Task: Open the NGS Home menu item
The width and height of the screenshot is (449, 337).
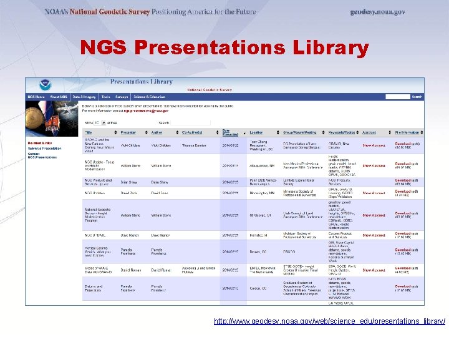Action: tap(36, 97)
